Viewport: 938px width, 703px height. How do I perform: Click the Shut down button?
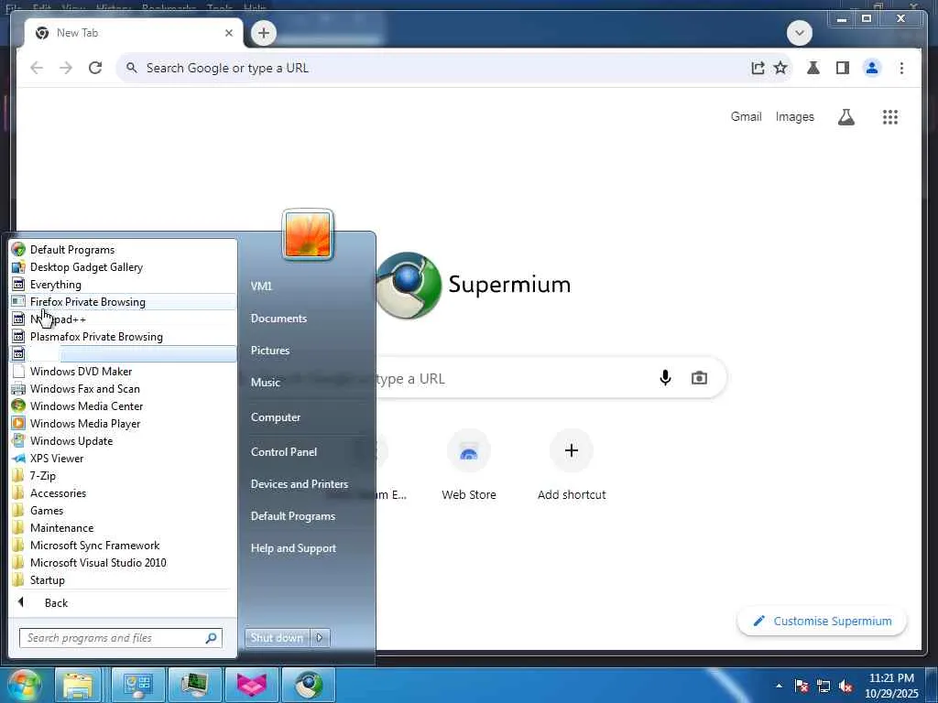coord(277,638)
